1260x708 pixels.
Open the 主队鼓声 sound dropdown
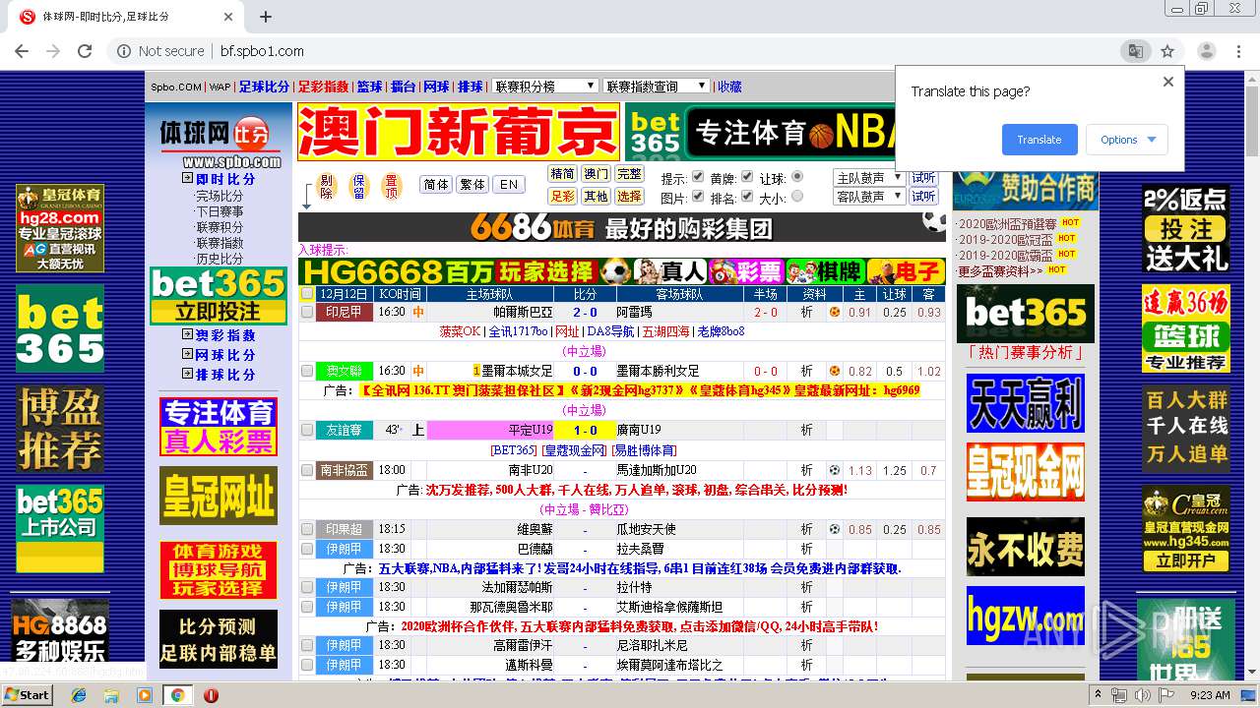(x=868, y=178)
